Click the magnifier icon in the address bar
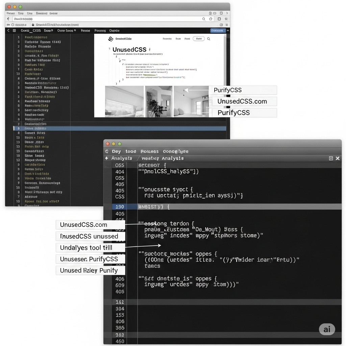Viewport: 346px width, 346px height. click(204, 19)
